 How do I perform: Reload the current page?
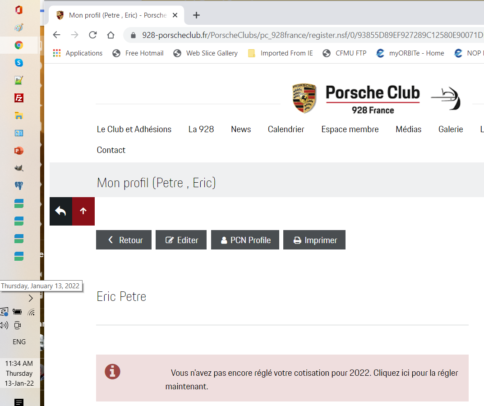tap(92, 35)
